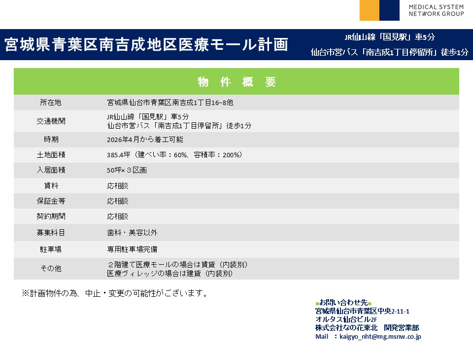The image size is (473, 355).
Task: Select the 宮城県青葉区南吉成地区医療モール計画 title
Action: [146, 44]
